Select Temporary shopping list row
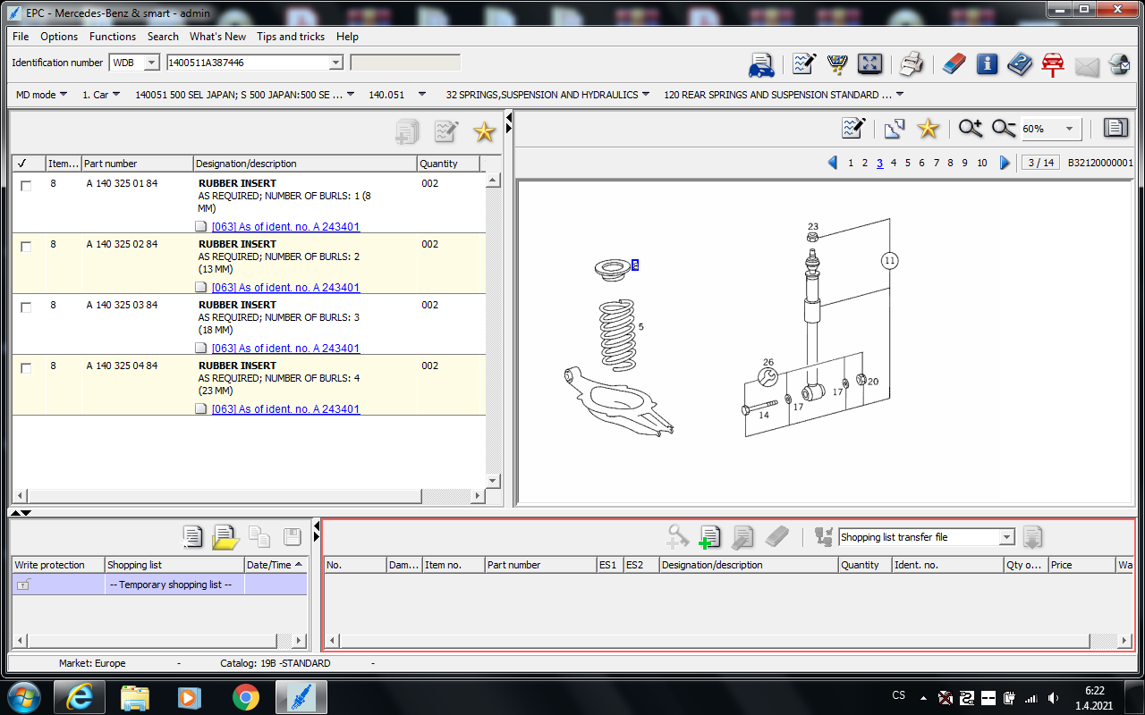The height and width of the screenshot is (715, 1145). pyautogui.click(x=159, y=585)
